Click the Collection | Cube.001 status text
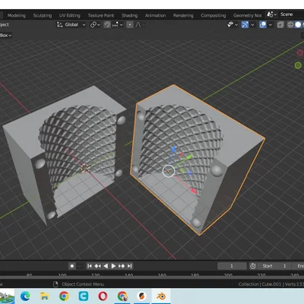Image resolution: width=304 pixels, height=304 pixels. (271, 284)
